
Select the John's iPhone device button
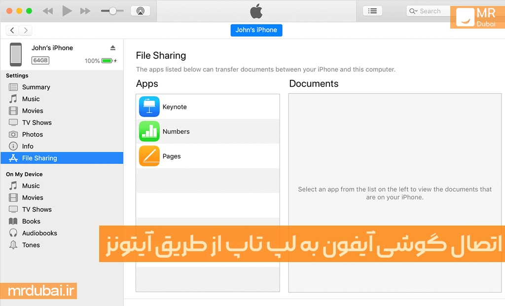[x=256, y=30]
